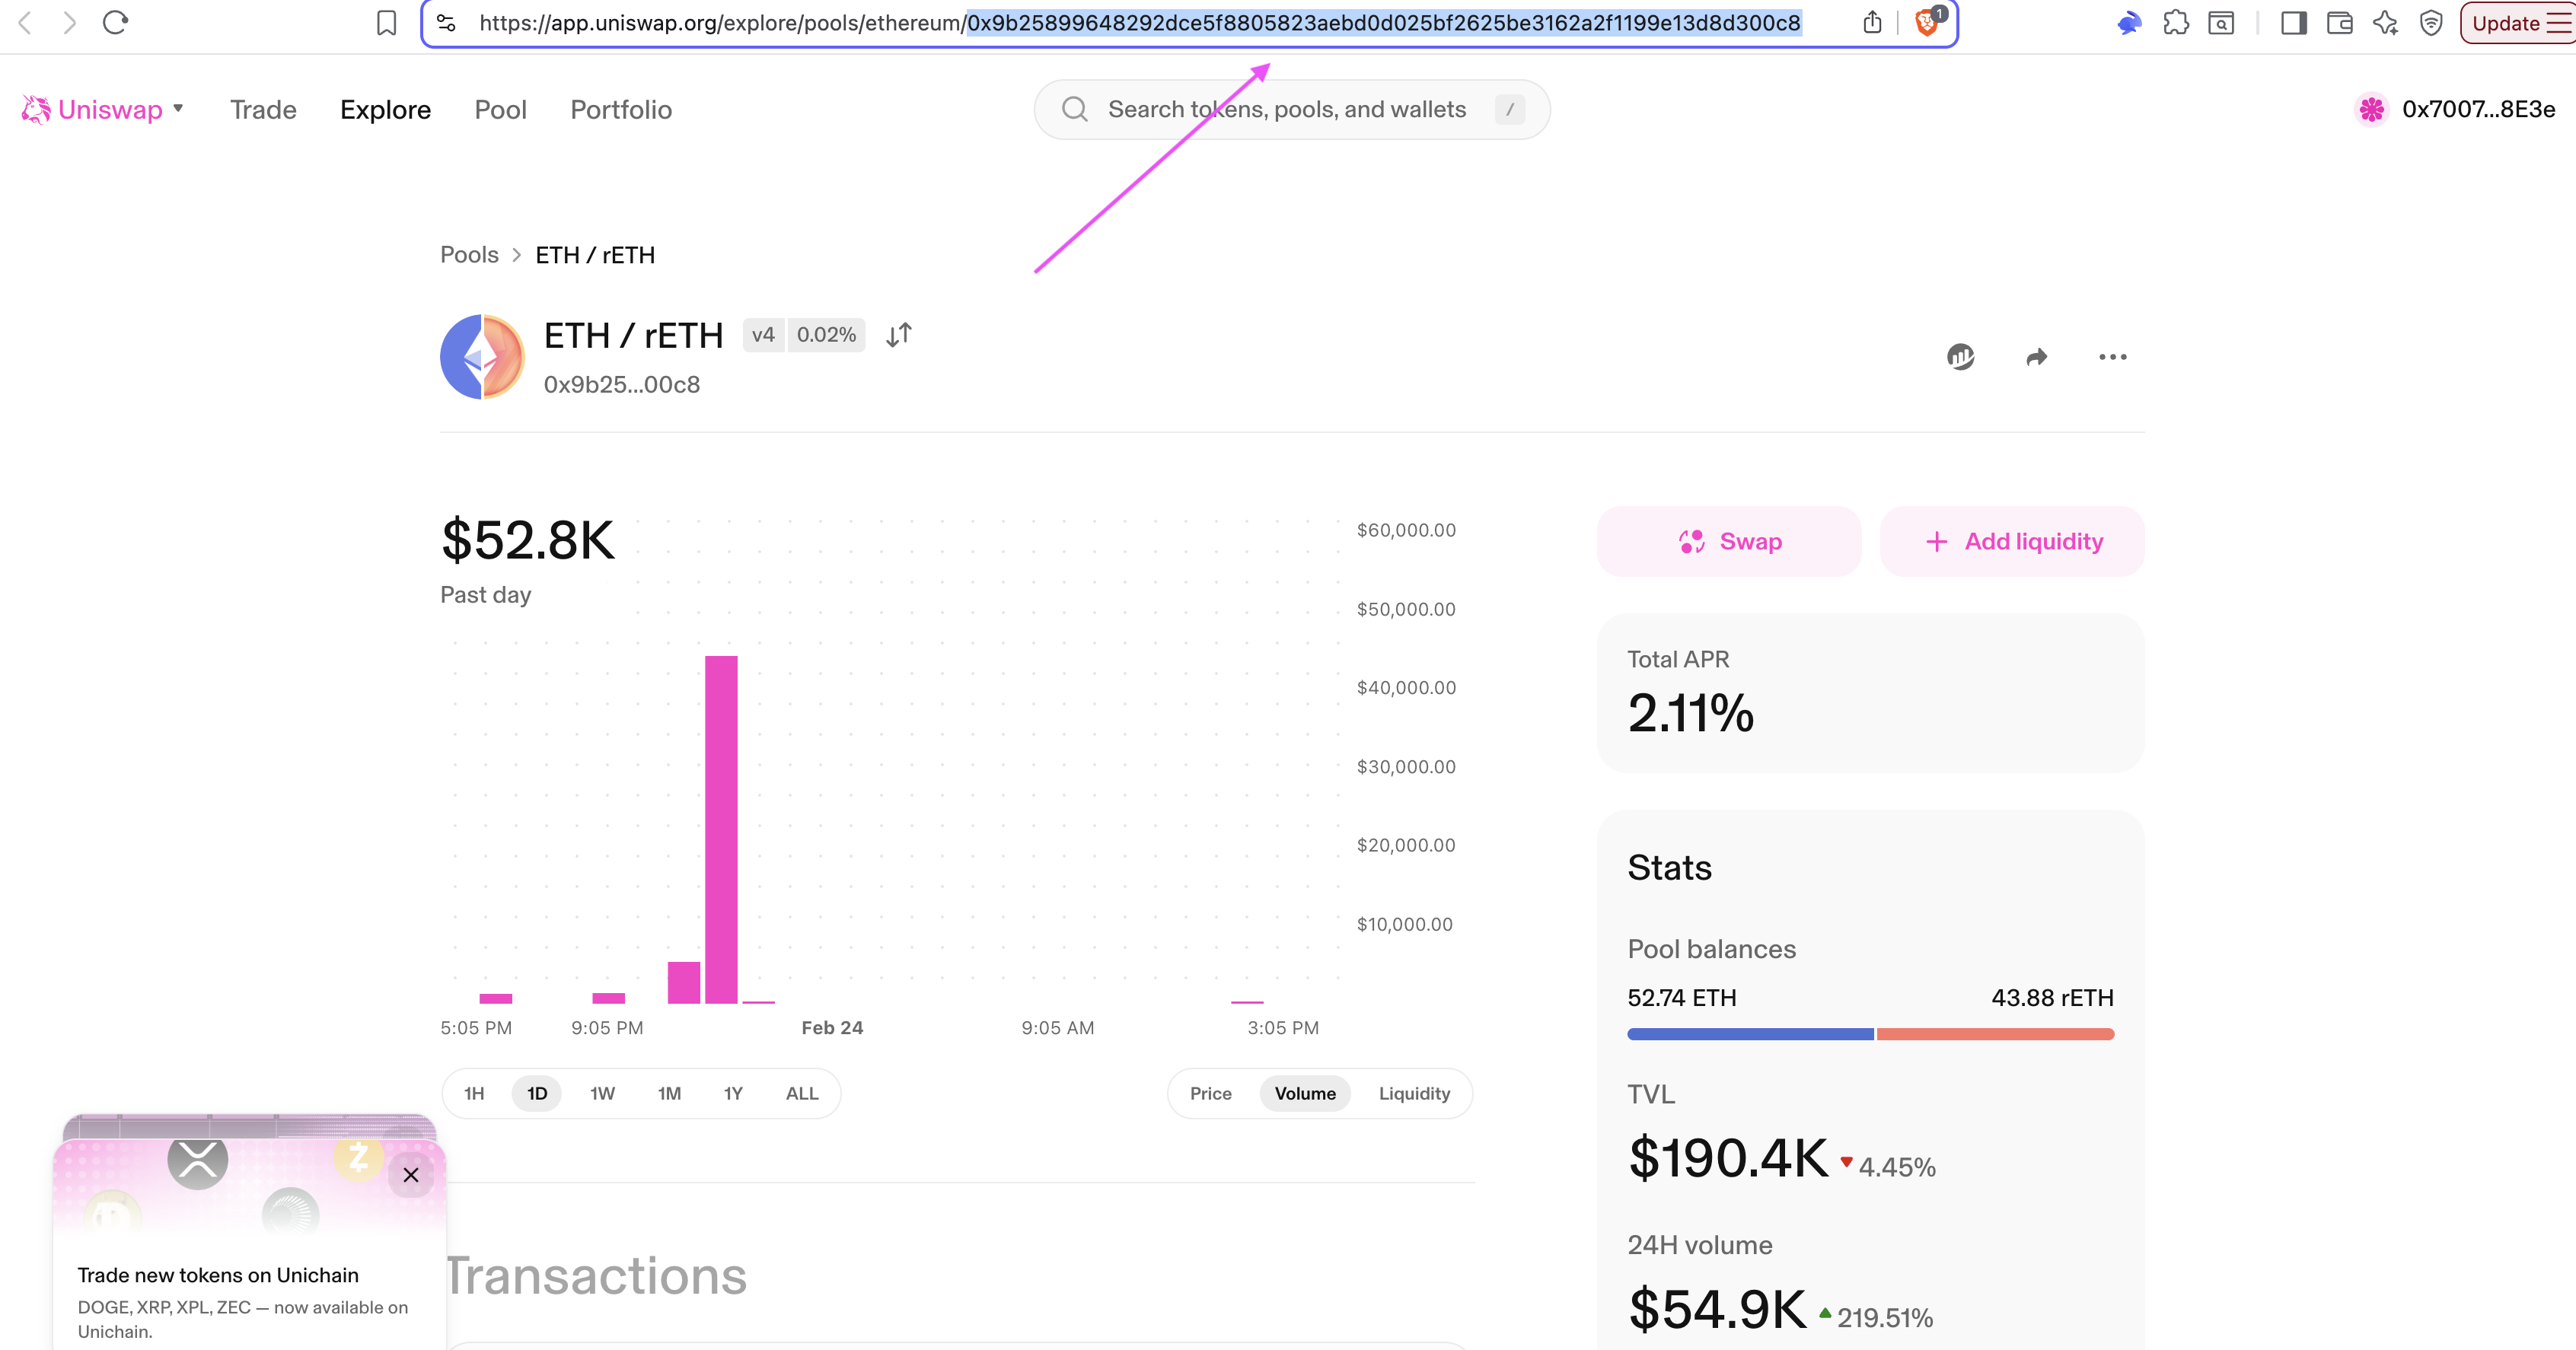Click the swap token order arrows icon

(x=898, y=335)
